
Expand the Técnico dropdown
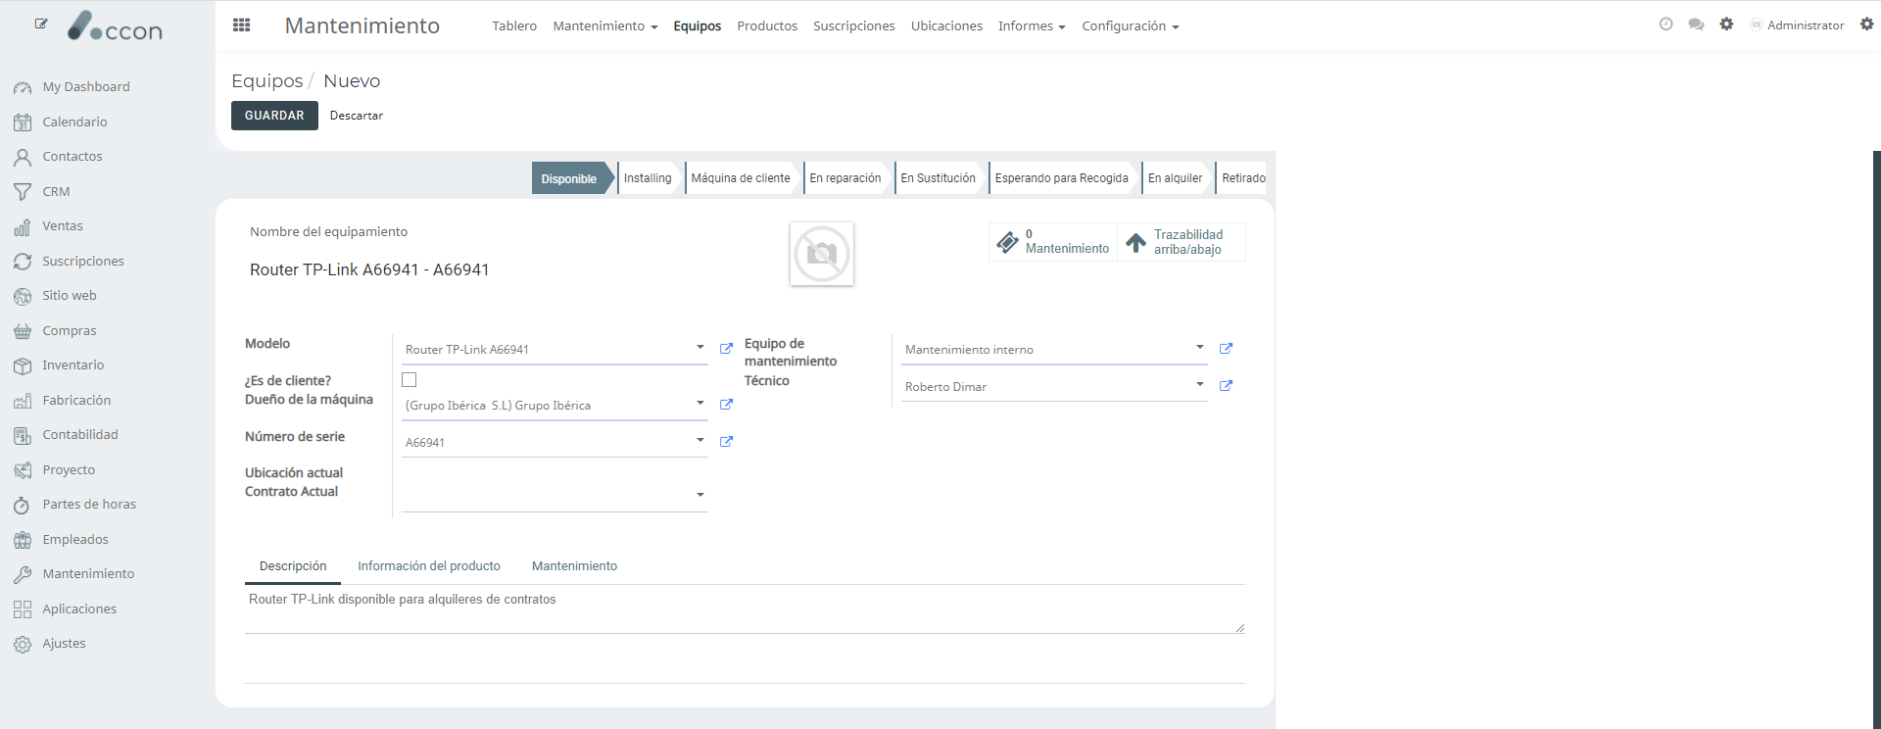[x=1200, y=385]
